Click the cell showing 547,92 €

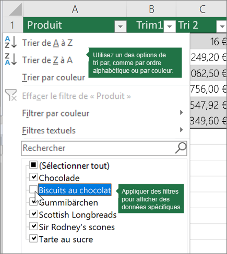208,105
